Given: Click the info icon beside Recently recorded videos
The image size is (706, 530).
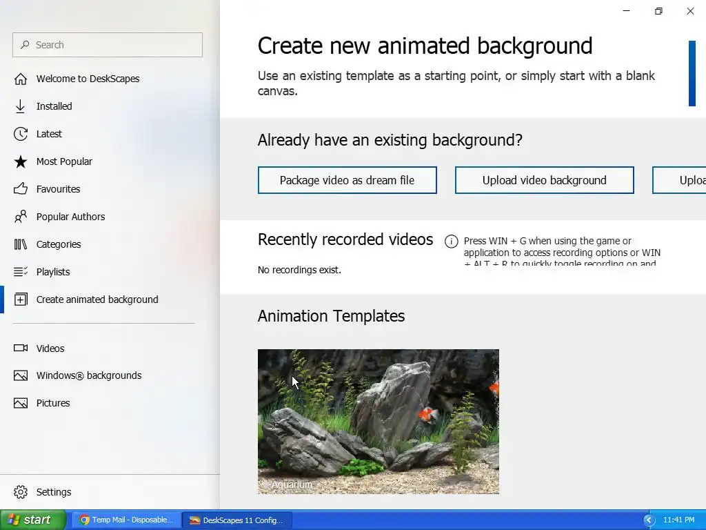Looking at the screenshot, I should coord(451,242).
